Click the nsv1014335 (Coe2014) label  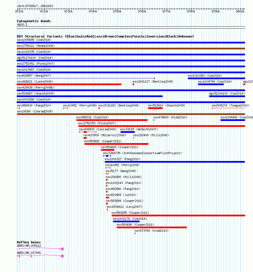[x=34, y=52]
